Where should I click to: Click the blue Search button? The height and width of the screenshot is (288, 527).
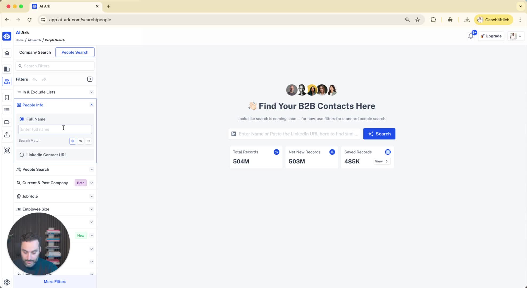click(379, 134)
